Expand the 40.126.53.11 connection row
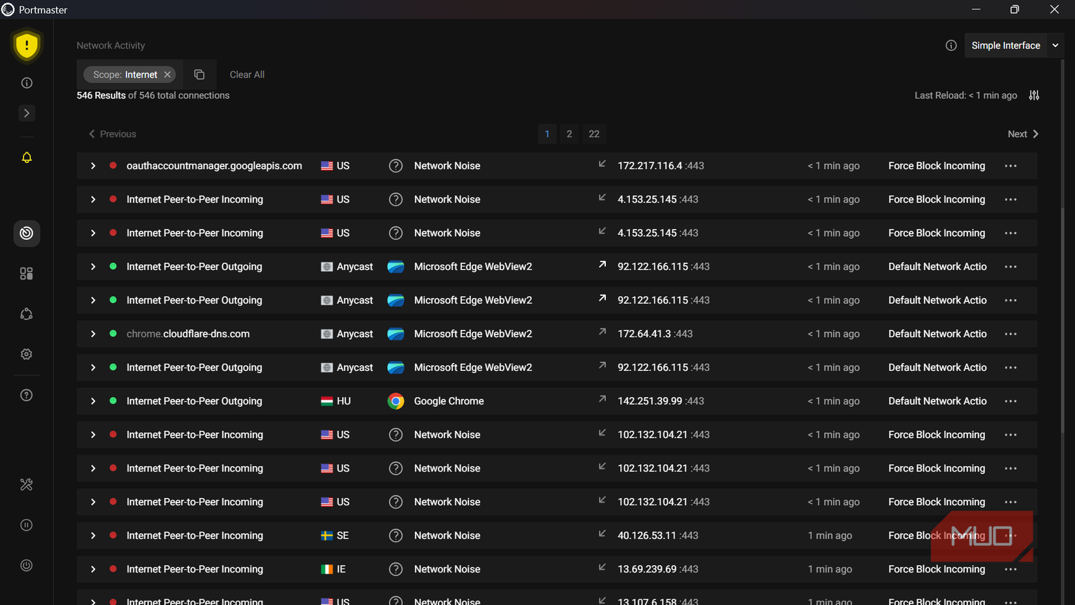The image size is (1075, 605). click(x=93, y=535)
